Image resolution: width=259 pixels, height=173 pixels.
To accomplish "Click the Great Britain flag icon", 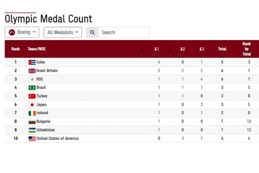I will pyautogui.click(x=32, y=70).
